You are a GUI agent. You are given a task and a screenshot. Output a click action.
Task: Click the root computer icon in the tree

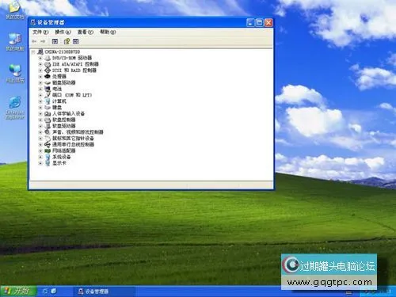(40, 51)
